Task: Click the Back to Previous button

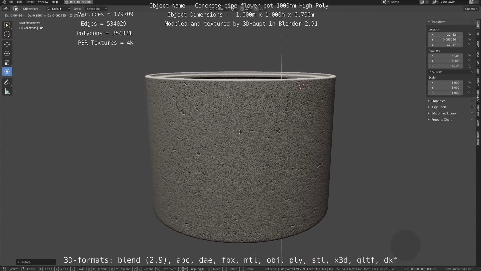Action: click(78, 2)
